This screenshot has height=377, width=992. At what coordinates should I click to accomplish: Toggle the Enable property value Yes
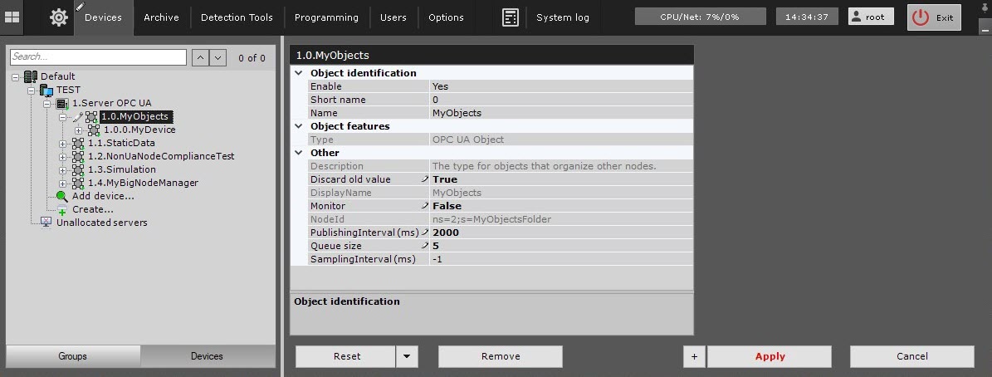coord(440,86)
